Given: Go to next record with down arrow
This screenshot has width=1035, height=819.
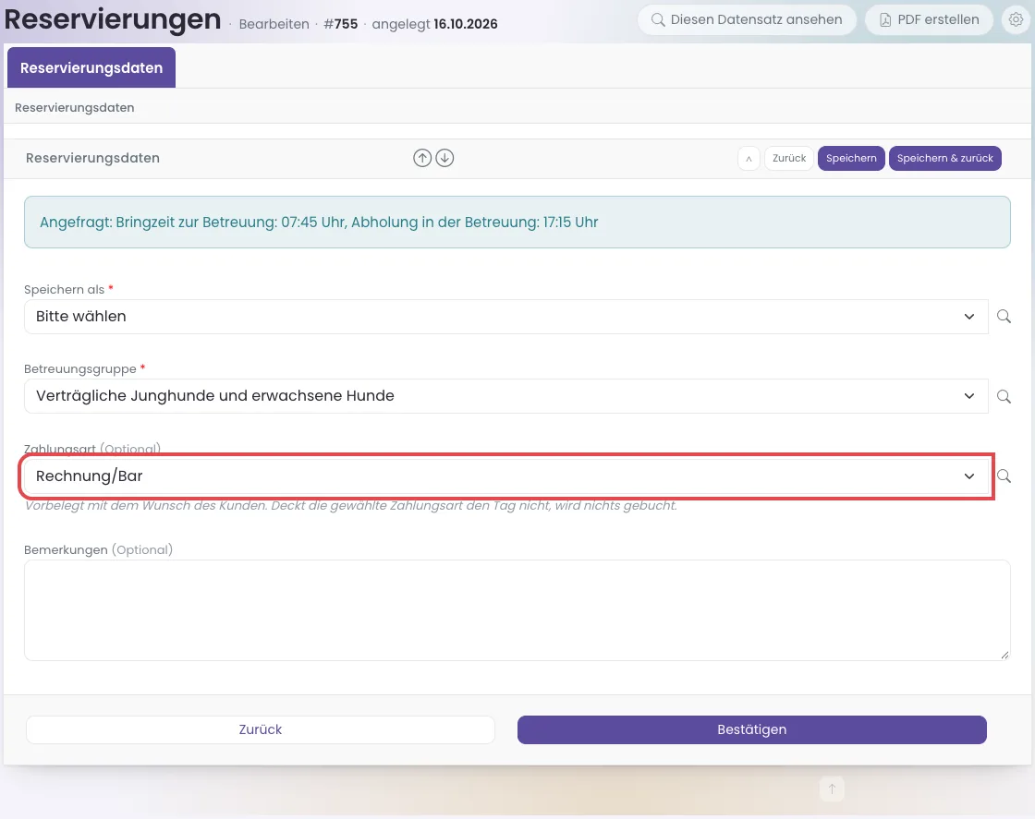Looking at the screenshot, I should coord(444,158).
